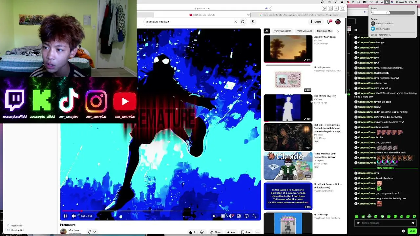Open the 'Mix - Pop music' thumbnail
This screenshot has height=236, width=420.
(288, 79)
